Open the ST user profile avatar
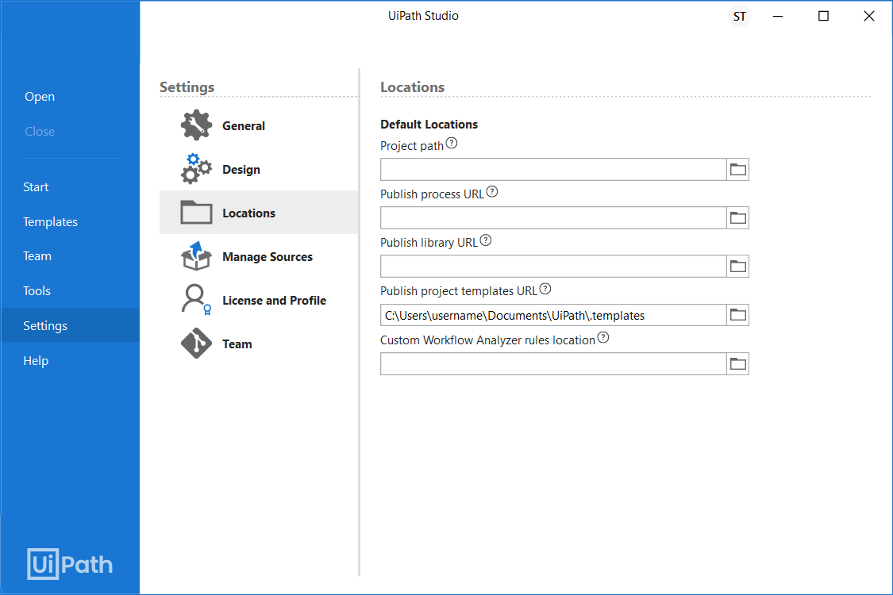Viewport: 893px width, 595px height. [x=739, y=17]
